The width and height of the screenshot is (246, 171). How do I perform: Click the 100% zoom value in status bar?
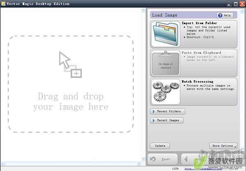[175, 169]
